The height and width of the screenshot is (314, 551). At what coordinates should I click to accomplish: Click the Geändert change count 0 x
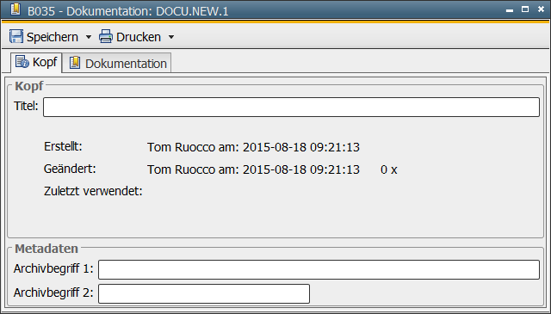point(388,169)
